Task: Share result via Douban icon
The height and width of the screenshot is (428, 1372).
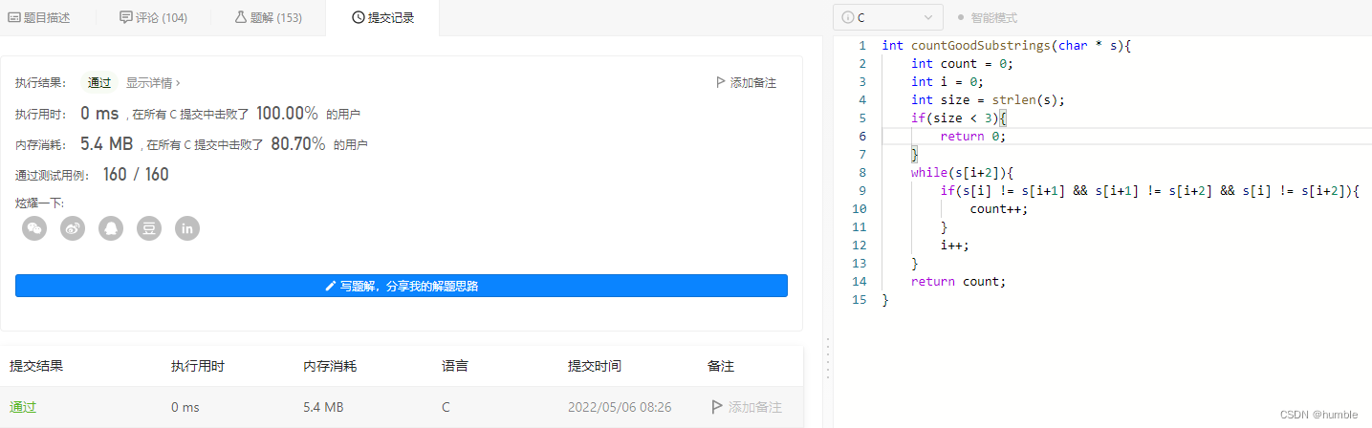Action: coord(149,228)
